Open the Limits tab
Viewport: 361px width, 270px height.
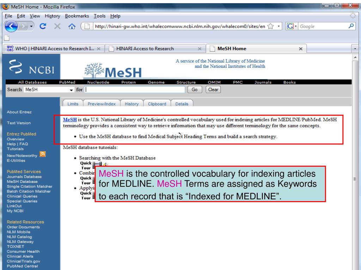73,104
